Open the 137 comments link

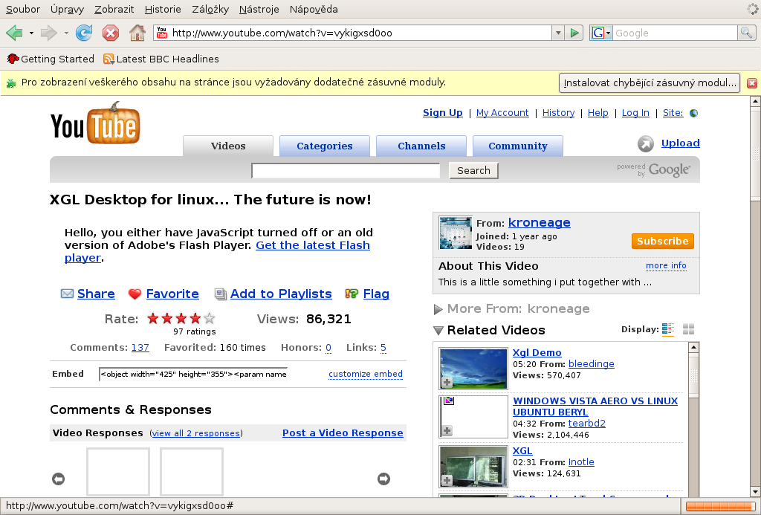(140, 348)
